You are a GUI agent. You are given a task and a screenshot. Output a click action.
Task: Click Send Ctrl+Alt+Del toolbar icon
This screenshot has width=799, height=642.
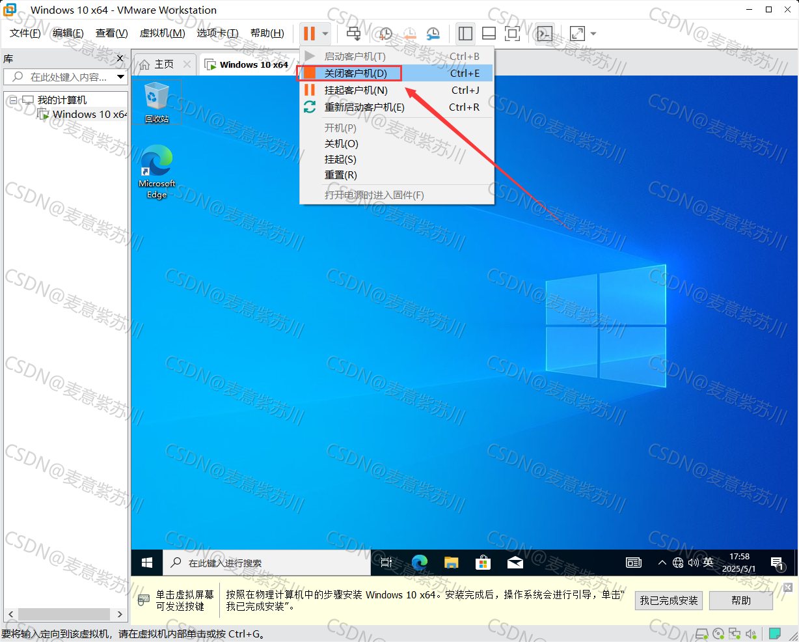pos(353,33)
